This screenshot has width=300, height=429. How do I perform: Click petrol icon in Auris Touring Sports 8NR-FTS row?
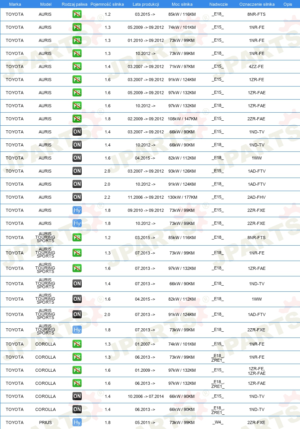(x=77, y=238)
